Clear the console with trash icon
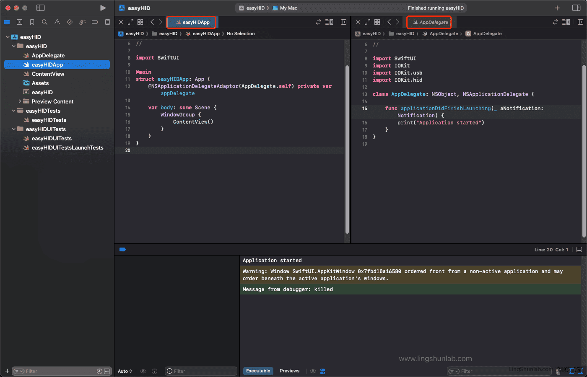This screenshot has width=587, height=377. coord(558,371)
